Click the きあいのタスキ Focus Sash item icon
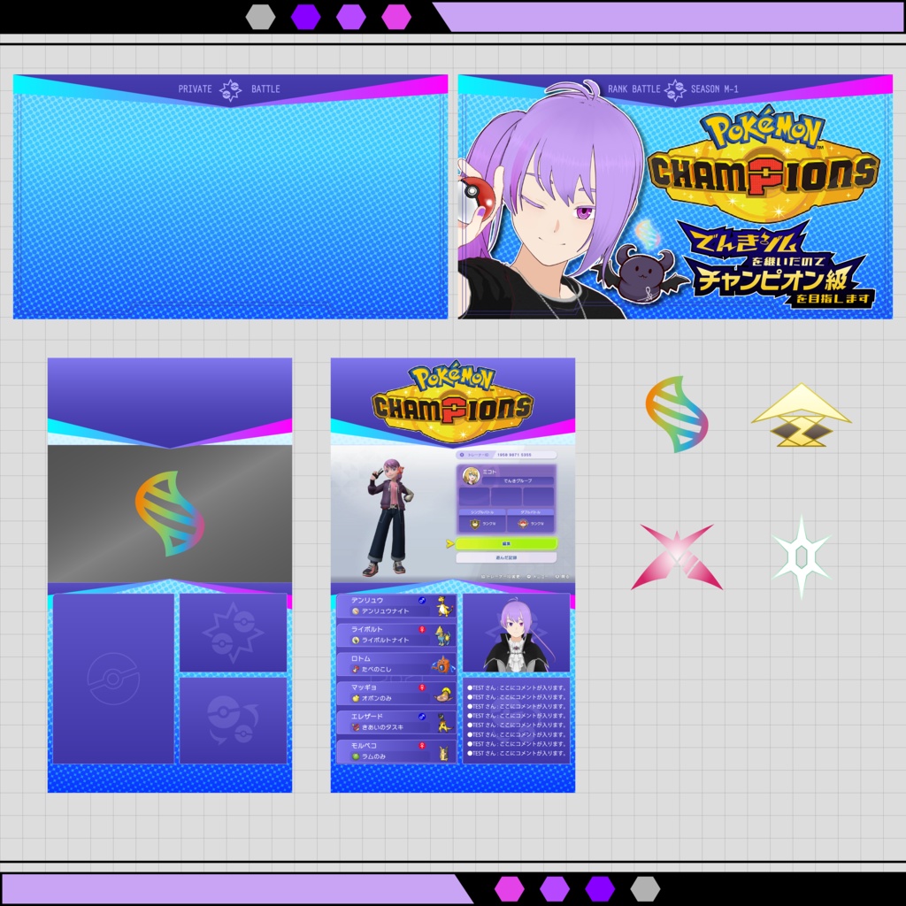 (x=356, y=728)
